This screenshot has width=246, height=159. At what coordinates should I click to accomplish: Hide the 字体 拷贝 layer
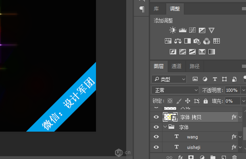coord(156,117)
